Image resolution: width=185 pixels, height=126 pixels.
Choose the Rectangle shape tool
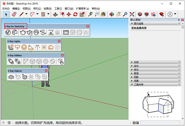click(43, 14)
